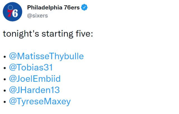Image resolution: width=179 pixels, height=114 pixels.
Task: Open the Philadelphia 76ers display name
Action: point(53,8)
